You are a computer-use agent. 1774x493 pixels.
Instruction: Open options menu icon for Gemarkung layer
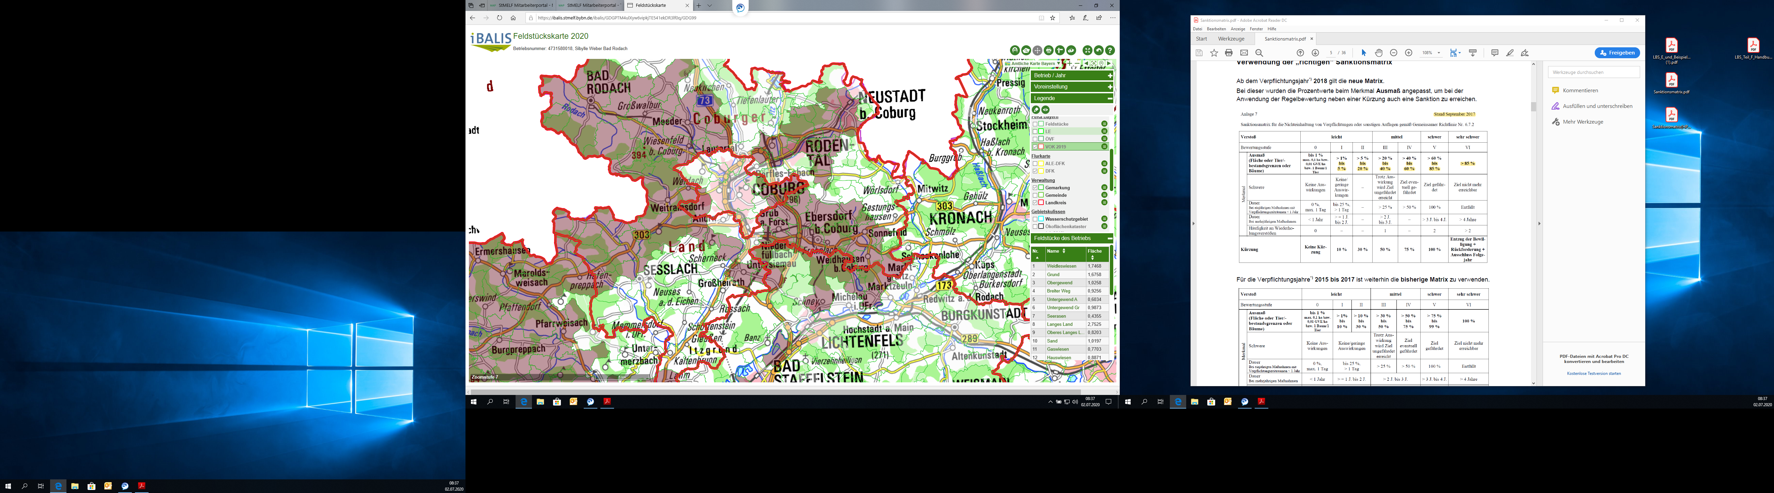(x=1104, y=187)
